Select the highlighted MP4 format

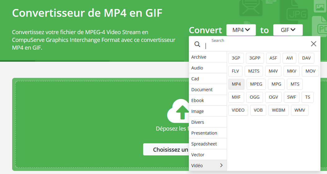(236, 84)
